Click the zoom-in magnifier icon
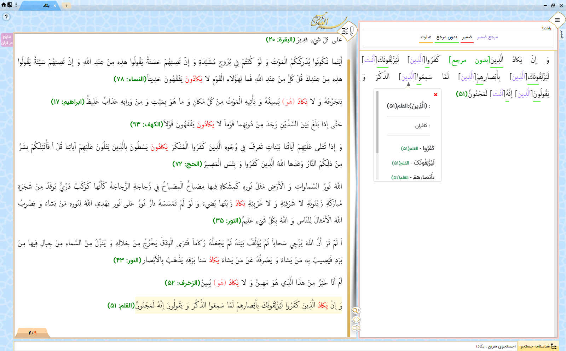566x351 pixels. click(356, 310)
